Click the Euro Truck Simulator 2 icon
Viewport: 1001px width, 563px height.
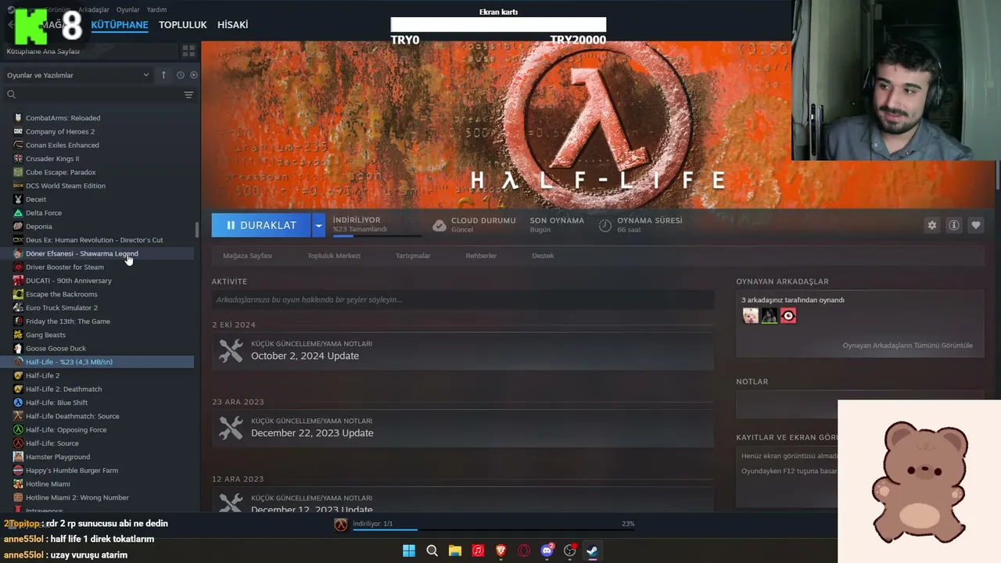pyautogui.click(x=18, y=308)
